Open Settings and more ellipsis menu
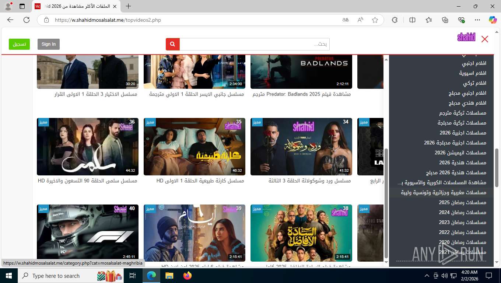This screenshot has width=501, height=283. (477, 20)
